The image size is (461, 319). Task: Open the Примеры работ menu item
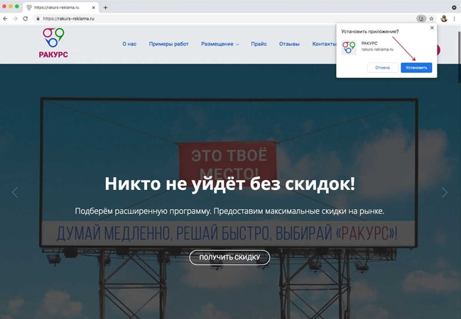click(169, 44)
